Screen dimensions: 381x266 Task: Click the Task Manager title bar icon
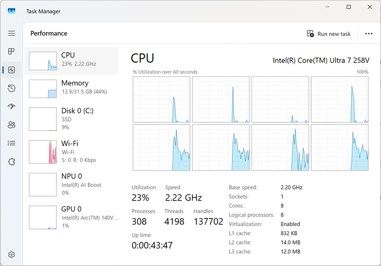[x=11, y=11]
